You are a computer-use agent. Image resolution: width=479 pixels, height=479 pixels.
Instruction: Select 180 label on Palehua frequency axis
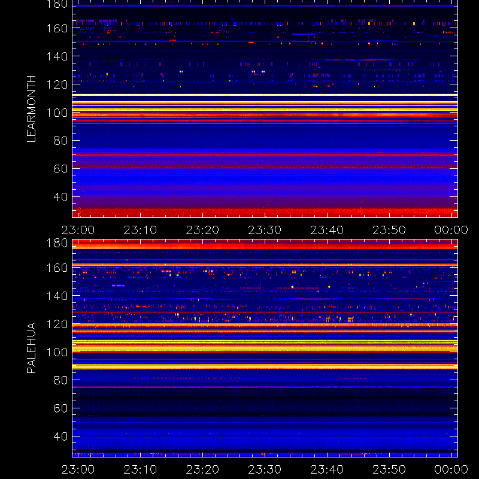[57, 243]
